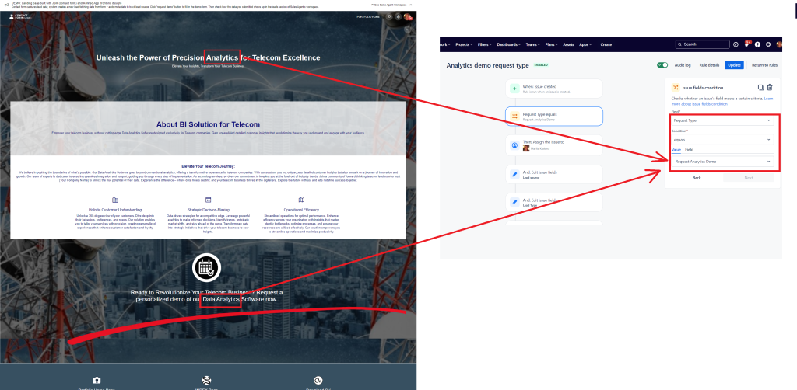Screen dimensions: 797x390
Task: Switch to the Field tab
Action: pos(689,150)
